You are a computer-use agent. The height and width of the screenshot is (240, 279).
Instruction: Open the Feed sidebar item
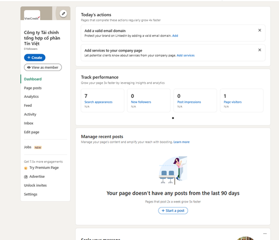28,106
